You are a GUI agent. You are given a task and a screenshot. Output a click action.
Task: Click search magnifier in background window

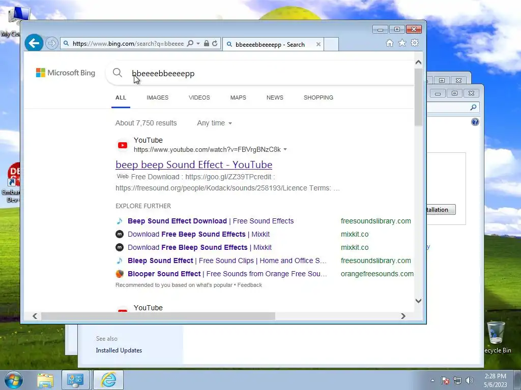(474, 108)
